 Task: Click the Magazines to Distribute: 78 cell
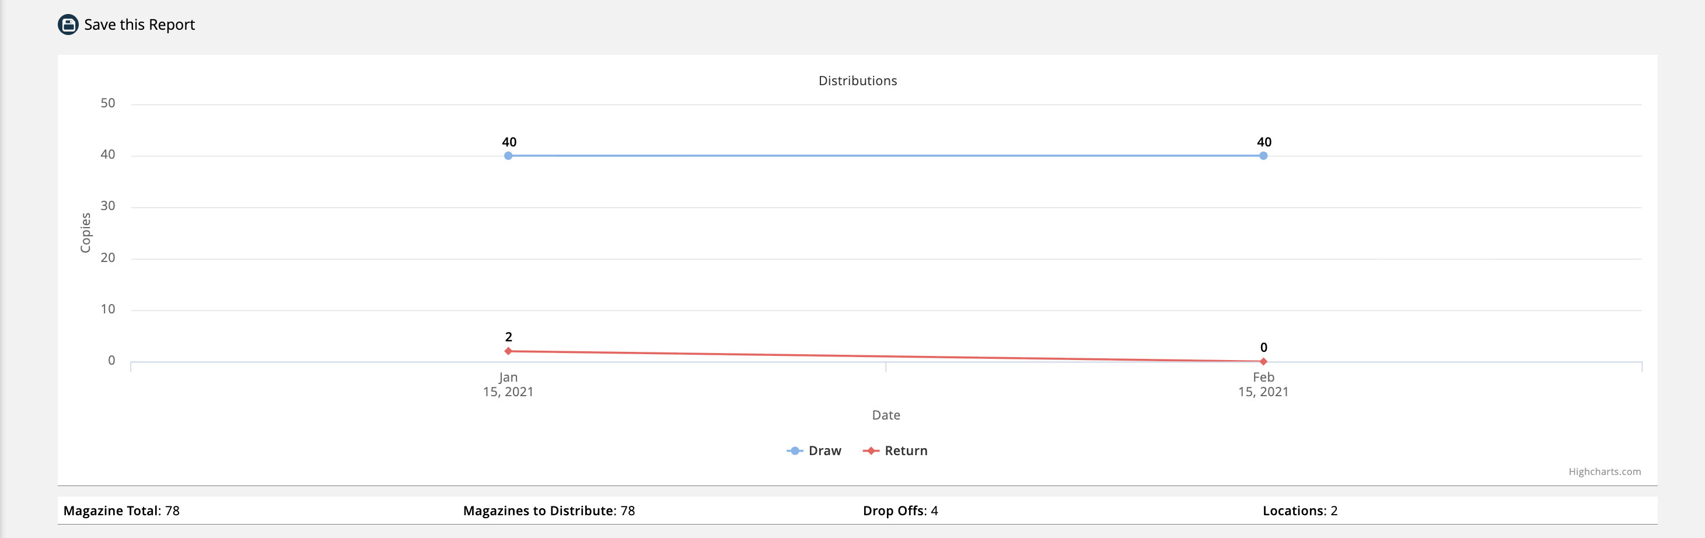pyautogui.click(x=548, y=511)
